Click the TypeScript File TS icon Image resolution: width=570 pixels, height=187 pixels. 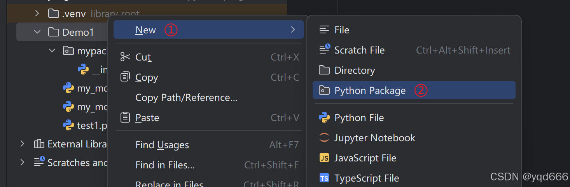[x=324, y=178]
